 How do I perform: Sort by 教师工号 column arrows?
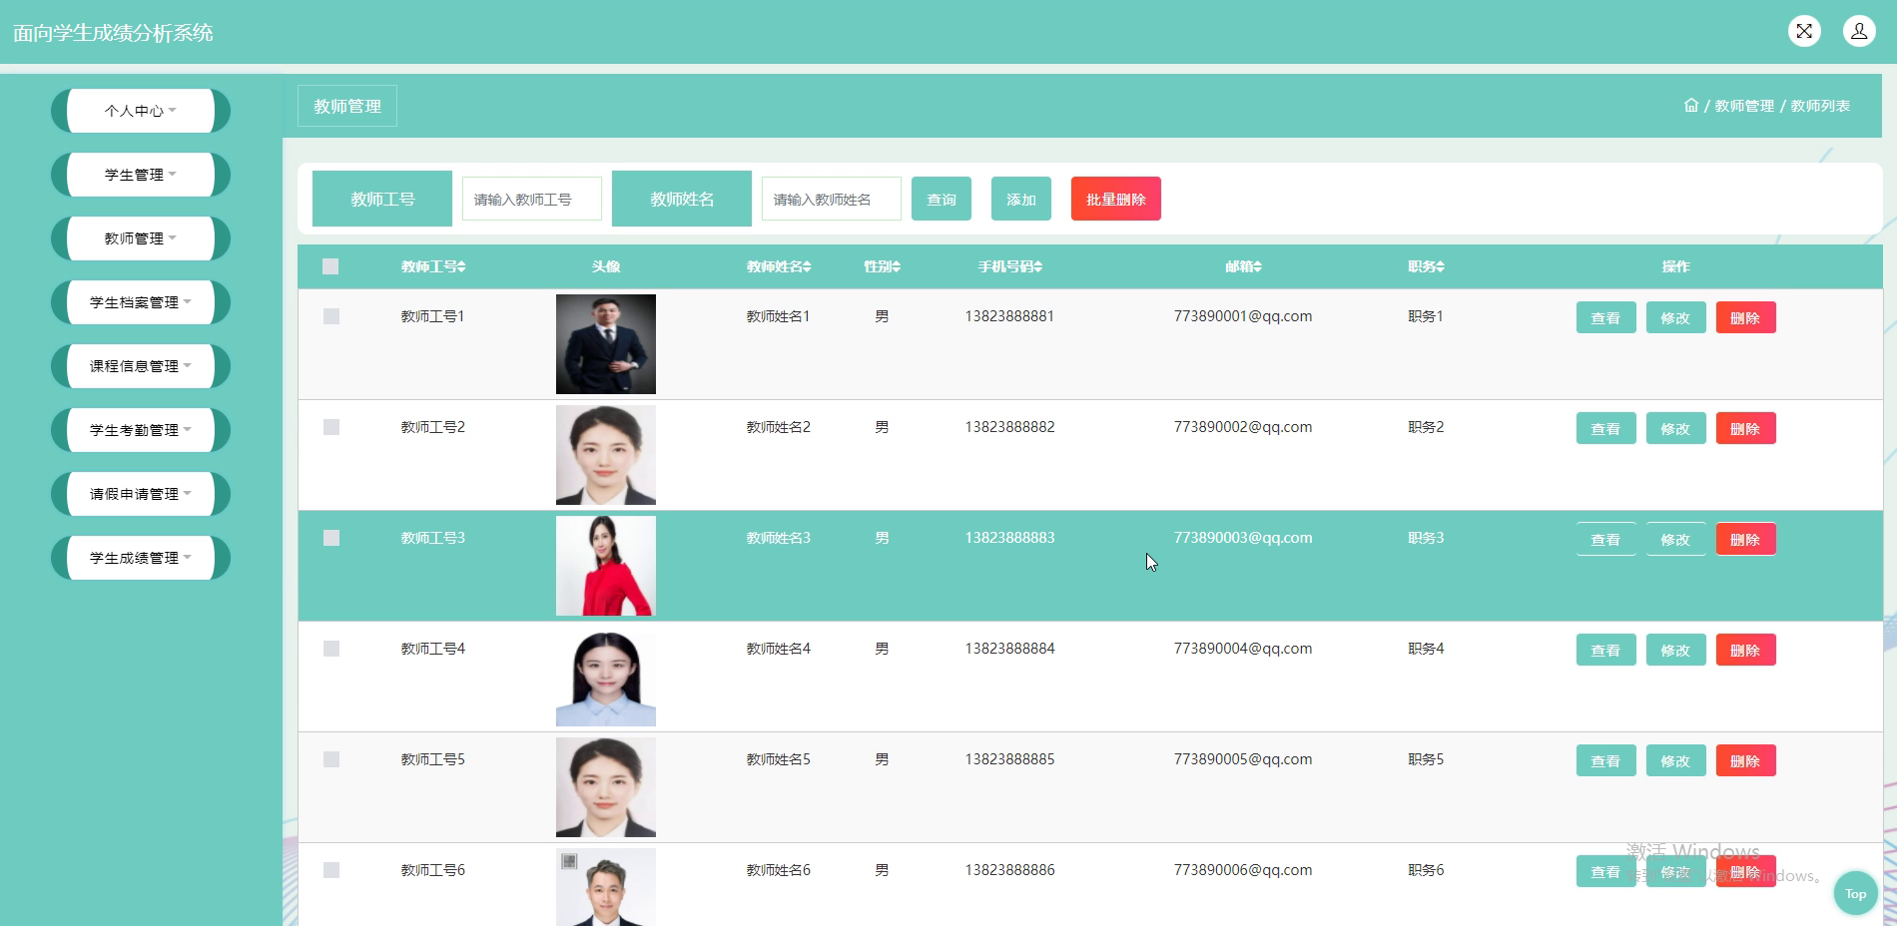461,266
